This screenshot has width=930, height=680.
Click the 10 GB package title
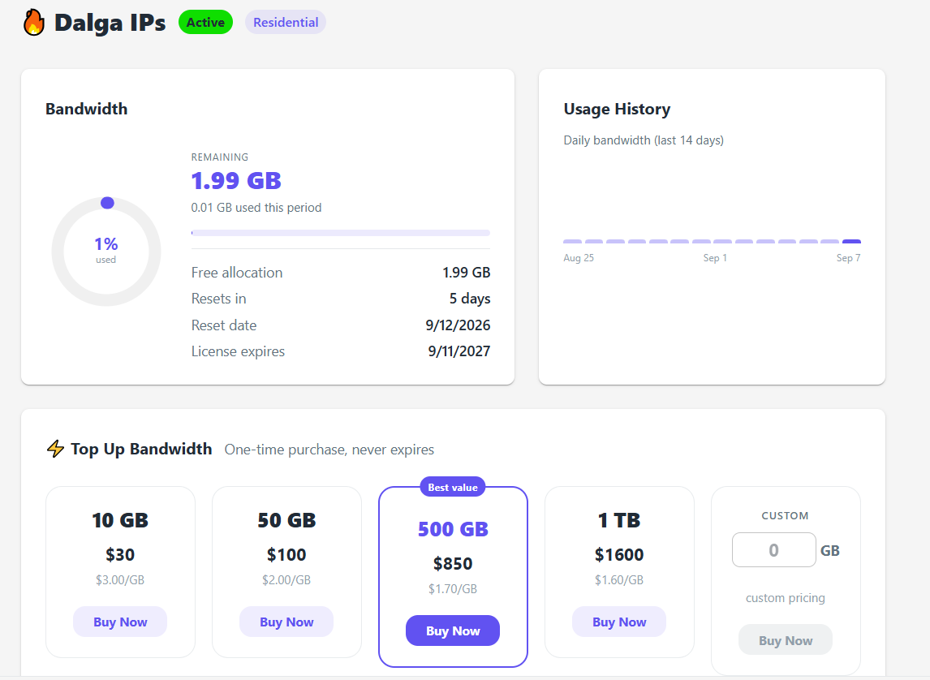(120, 520)
